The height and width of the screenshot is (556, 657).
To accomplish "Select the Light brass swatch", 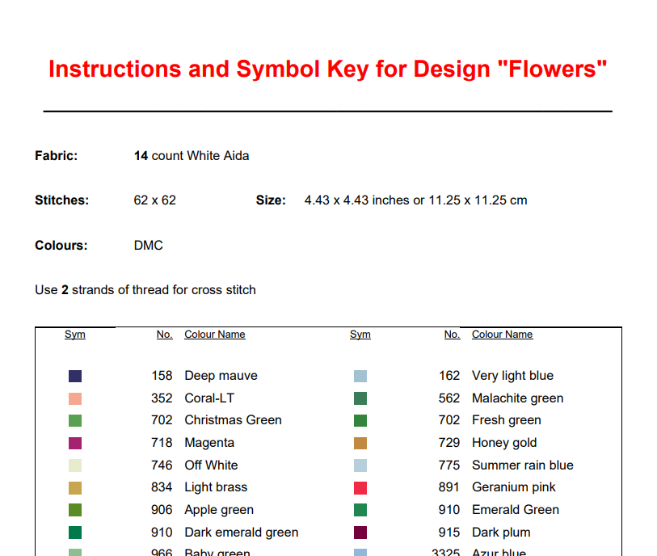I will pyautogui.click(x=75, y=488).
